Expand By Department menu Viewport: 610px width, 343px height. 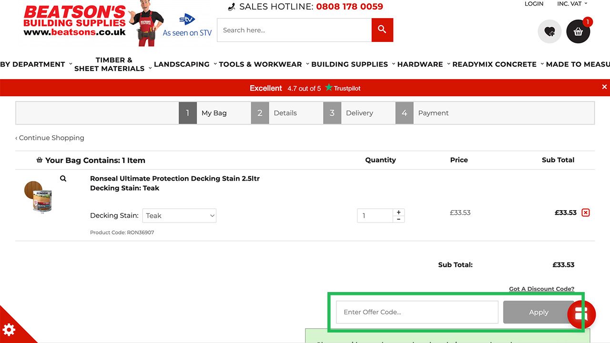36,64
